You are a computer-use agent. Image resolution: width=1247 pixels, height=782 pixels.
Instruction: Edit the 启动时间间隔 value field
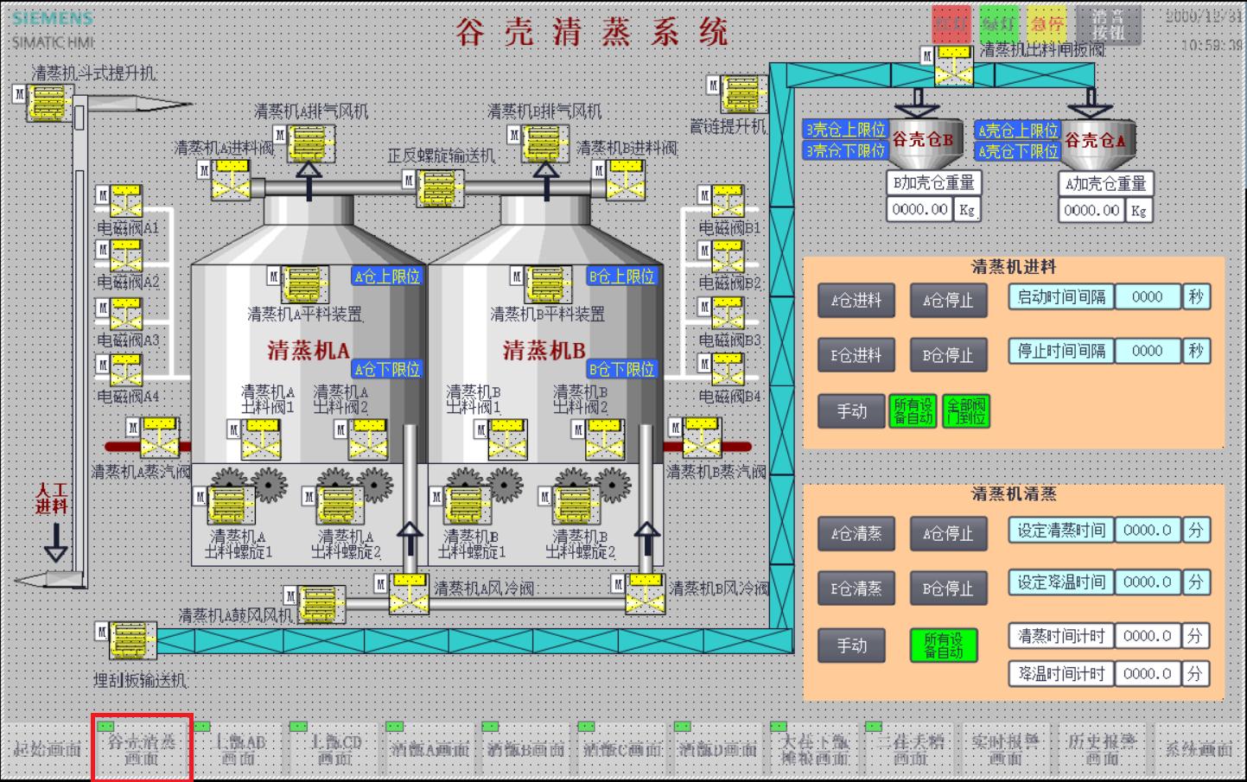click(1148, 296)
